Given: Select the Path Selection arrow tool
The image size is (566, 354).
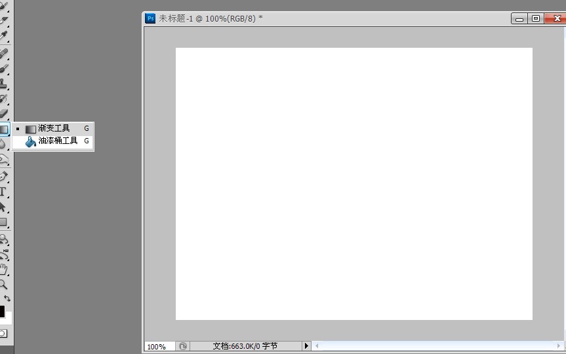Looking at the screenshot, I should (4, 207).
